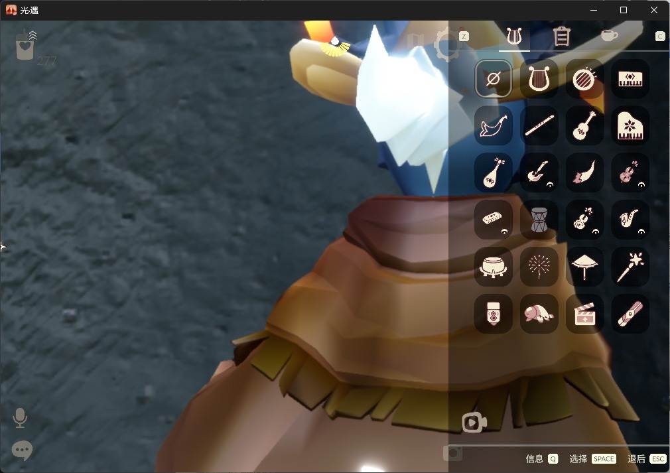Screen dimensions: 670x473
Task: Select the curved horn instrument
Action: point(584,173)
